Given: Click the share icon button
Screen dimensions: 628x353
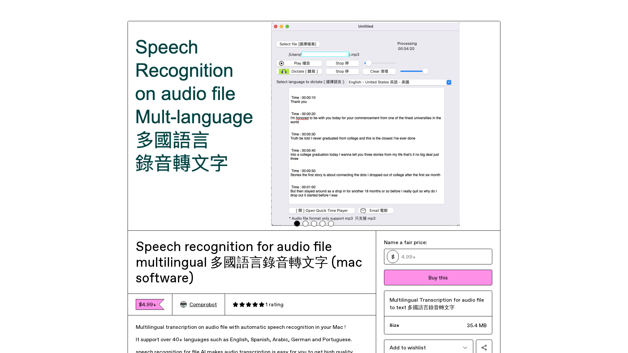Looking at the screenshot, I should (x=484, y=347).
